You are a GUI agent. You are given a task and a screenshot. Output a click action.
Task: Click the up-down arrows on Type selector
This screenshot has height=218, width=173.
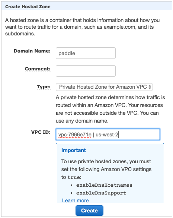150,87
